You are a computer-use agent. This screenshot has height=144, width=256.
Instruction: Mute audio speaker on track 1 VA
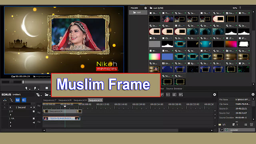pos(34,122)
